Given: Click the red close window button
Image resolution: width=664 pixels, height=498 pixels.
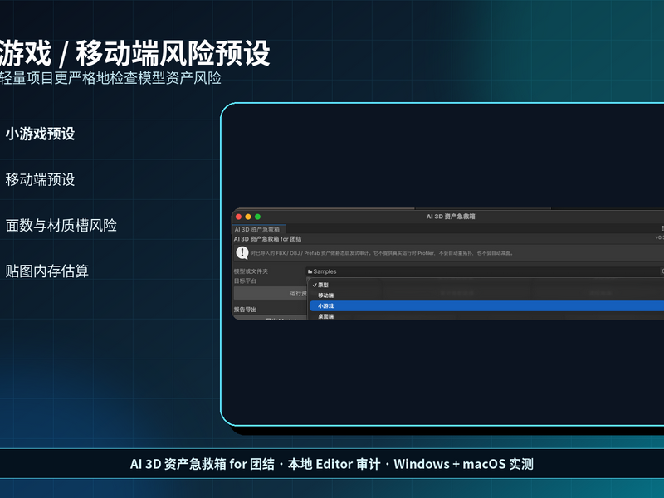Looking at the screenshot, I should coord(238,217).
